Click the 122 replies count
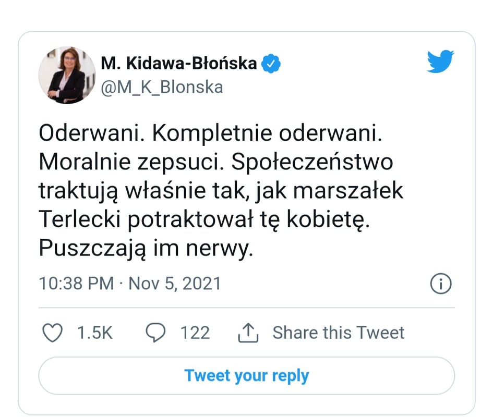The height and width of the screenshot is (417, 493). click(195, 333)
